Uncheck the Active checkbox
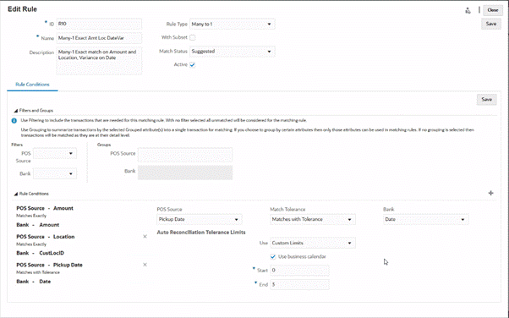 [193, 64]
